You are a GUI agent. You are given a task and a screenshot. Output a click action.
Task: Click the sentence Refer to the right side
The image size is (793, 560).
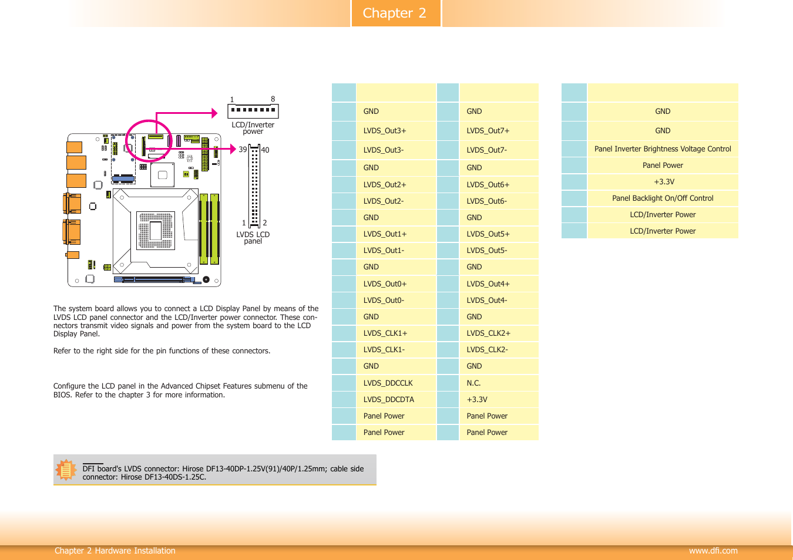click(162, 351)
